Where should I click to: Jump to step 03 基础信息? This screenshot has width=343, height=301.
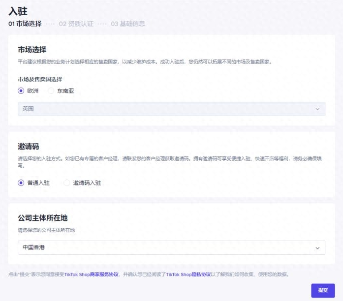point(128,24)
